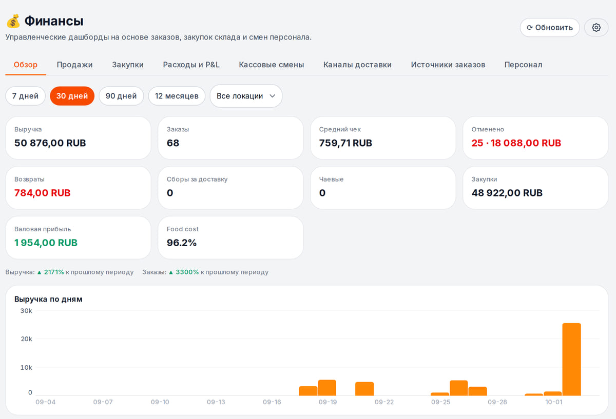The image size is (616, 419).
Task: Expand the Все локации dropdown
Action: (x=246, y=96)
